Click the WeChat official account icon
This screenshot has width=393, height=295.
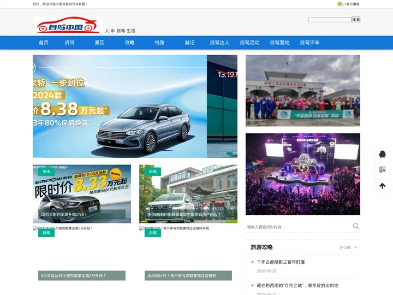pos(340,4)
